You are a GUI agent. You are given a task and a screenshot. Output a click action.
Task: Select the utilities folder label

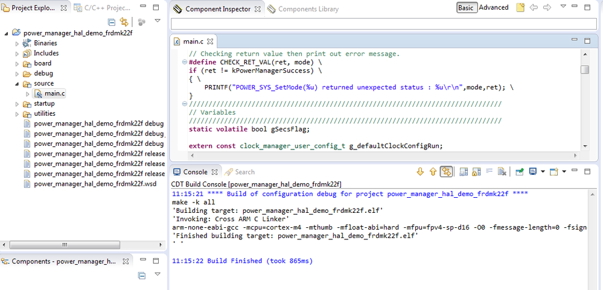pyautogui.click(x=45, y=114)
